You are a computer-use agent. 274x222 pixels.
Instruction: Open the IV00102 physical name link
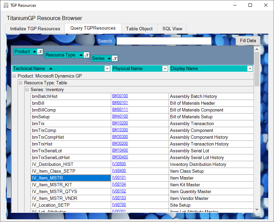point(119,191)
